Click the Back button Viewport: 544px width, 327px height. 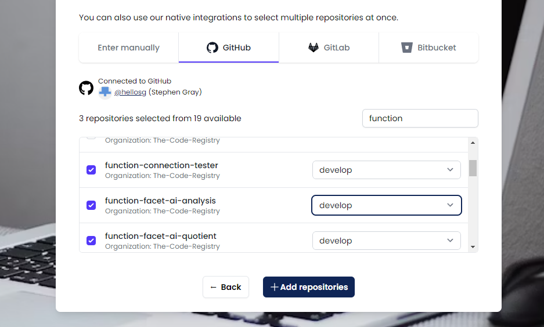[x=226, y=287]
